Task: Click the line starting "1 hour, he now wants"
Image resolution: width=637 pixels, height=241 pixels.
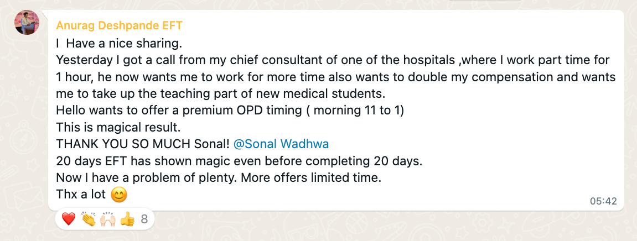Action: 335,76
